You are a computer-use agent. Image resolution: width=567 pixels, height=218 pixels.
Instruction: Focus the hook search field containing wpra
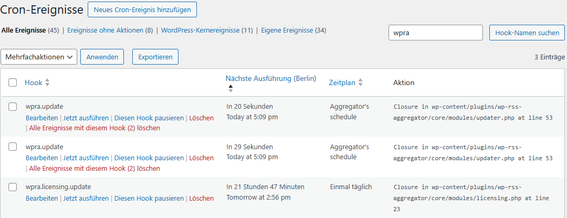coord(435,33)
